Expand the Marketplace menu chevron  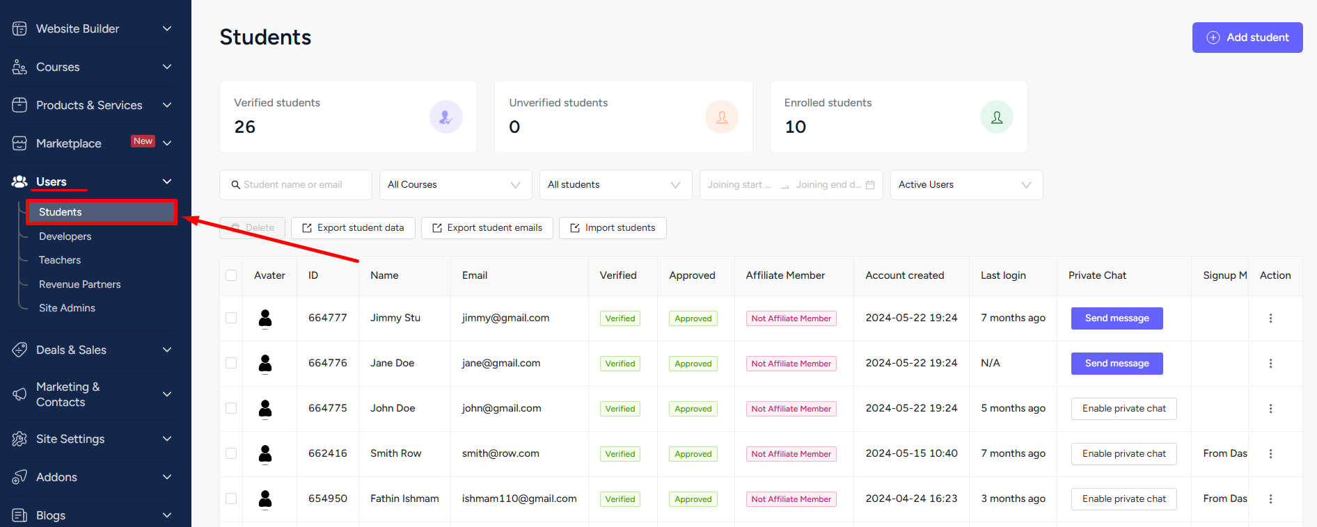[167, 143]
